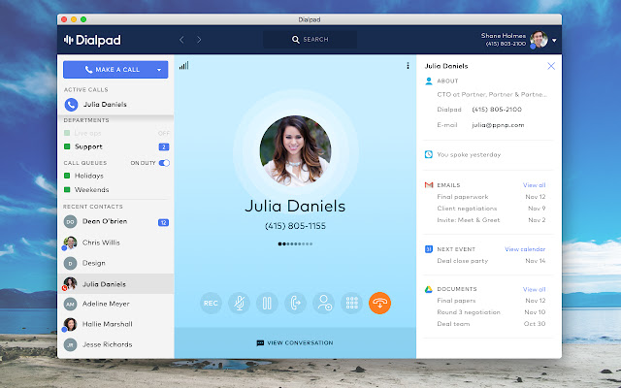Click View calendar link

[x=525, y=249]
